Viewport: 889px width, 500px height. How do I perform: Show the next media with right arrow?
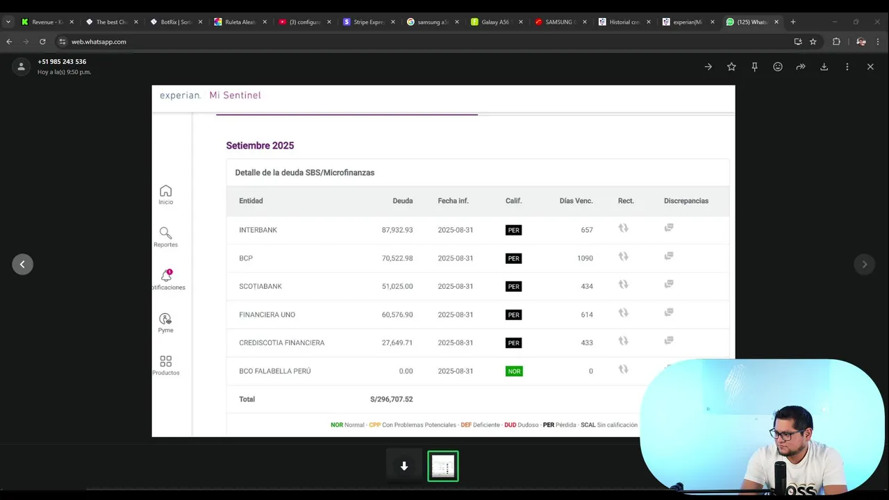[865, 264]
